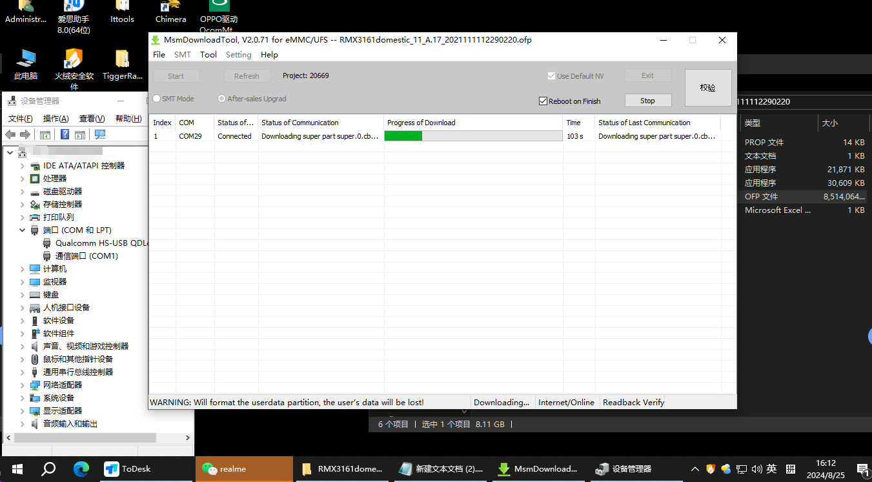Show hidden system tray icons chevron
Viewport: 872px width, 482px height.
pos(695,469)
